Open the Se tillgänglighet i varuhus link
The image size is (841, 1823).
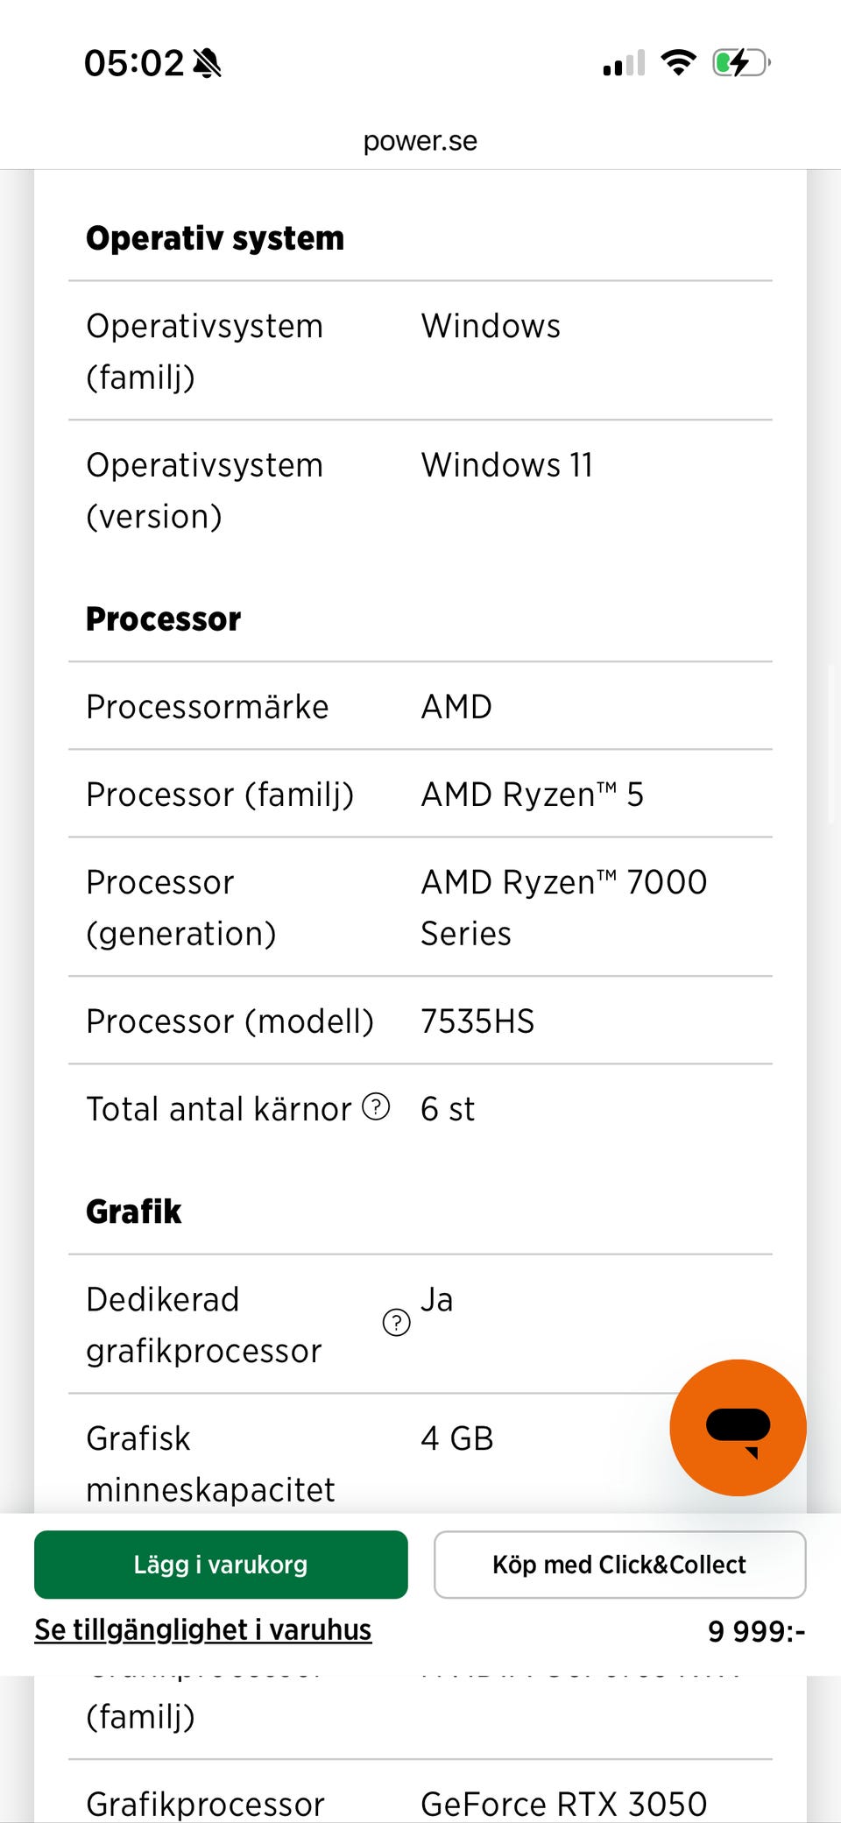click(203, 1629)
